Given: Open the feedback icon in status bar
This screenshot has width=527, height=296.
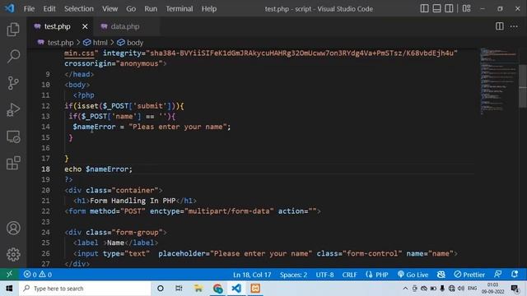Looking at the screenshot, I should click(498, 275).
